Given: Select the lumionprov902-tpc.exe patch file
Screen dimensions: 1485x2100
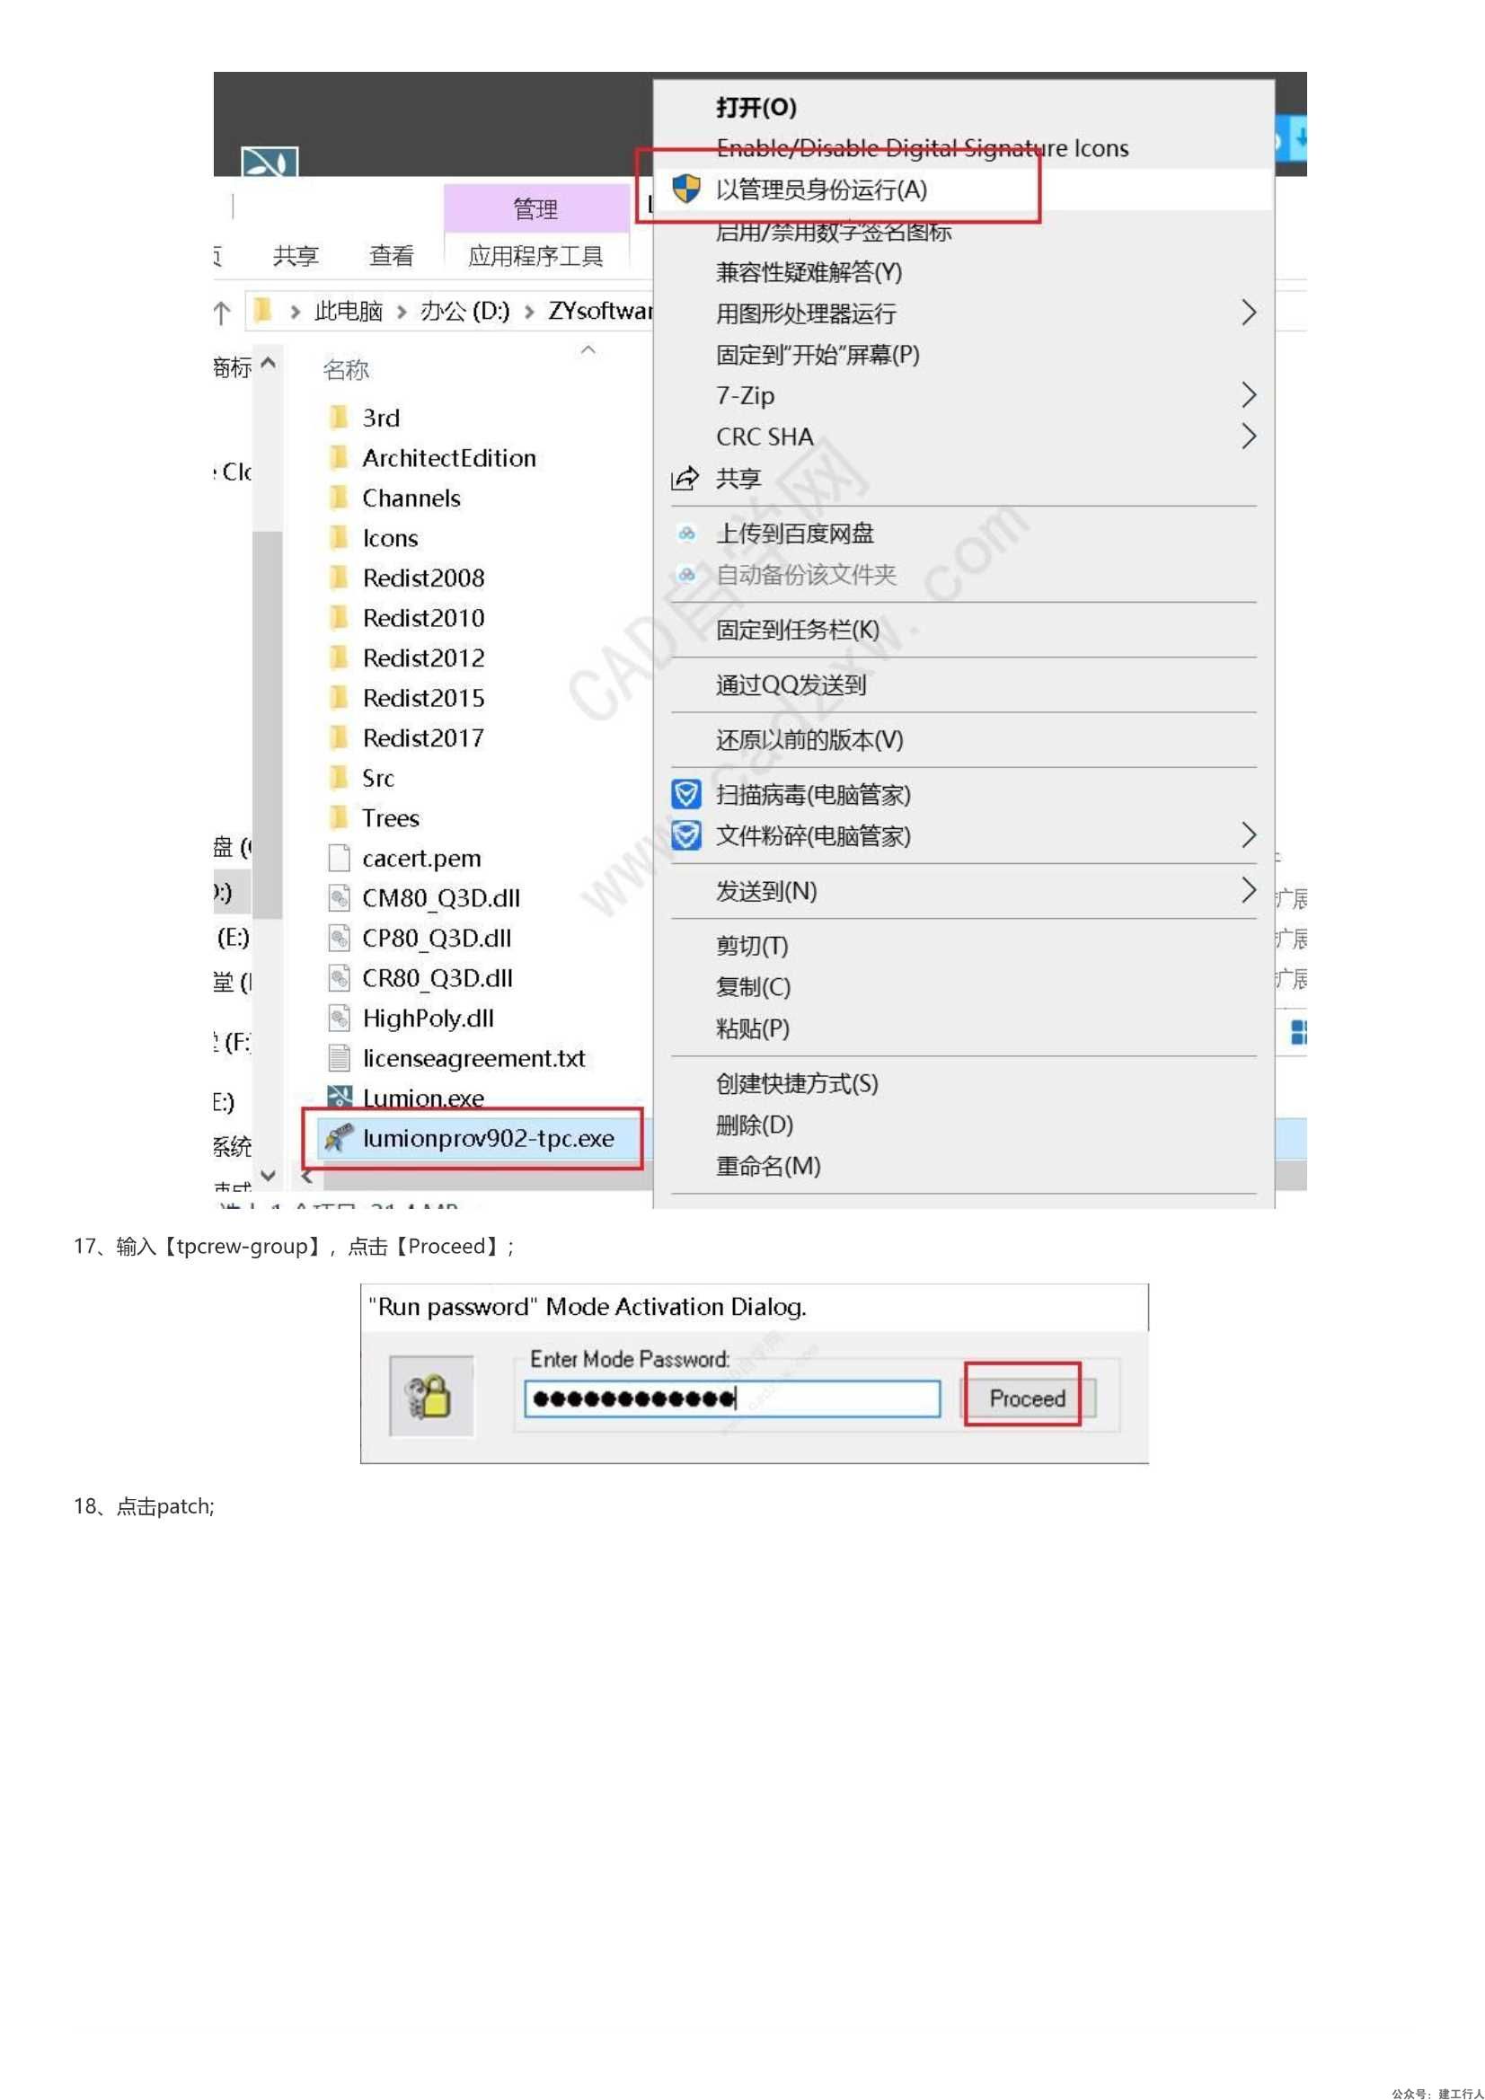Looking at the screenshot, I should pyautogui.click(x=488, y=1138).
